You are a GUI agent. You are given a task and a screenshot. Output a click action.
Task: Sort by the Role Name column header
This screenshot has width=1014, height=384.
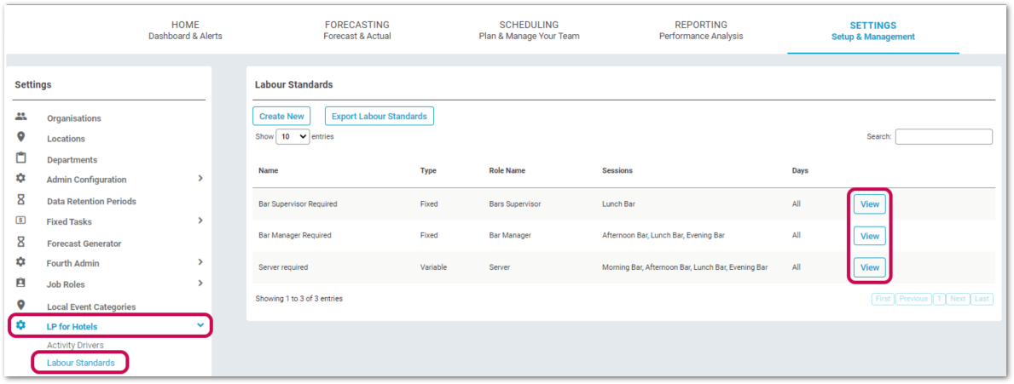507,171
